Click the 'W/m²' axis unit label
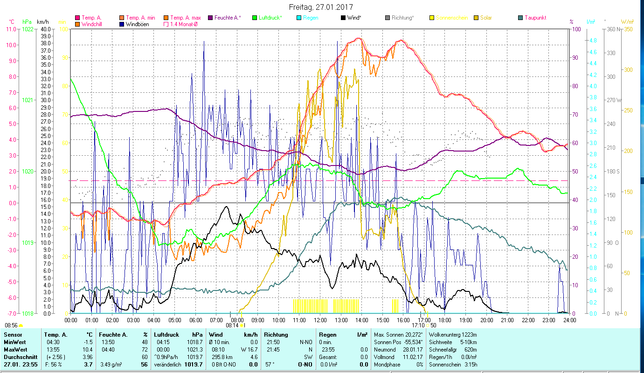The image size is (644, 373). [x=628, y=22]
